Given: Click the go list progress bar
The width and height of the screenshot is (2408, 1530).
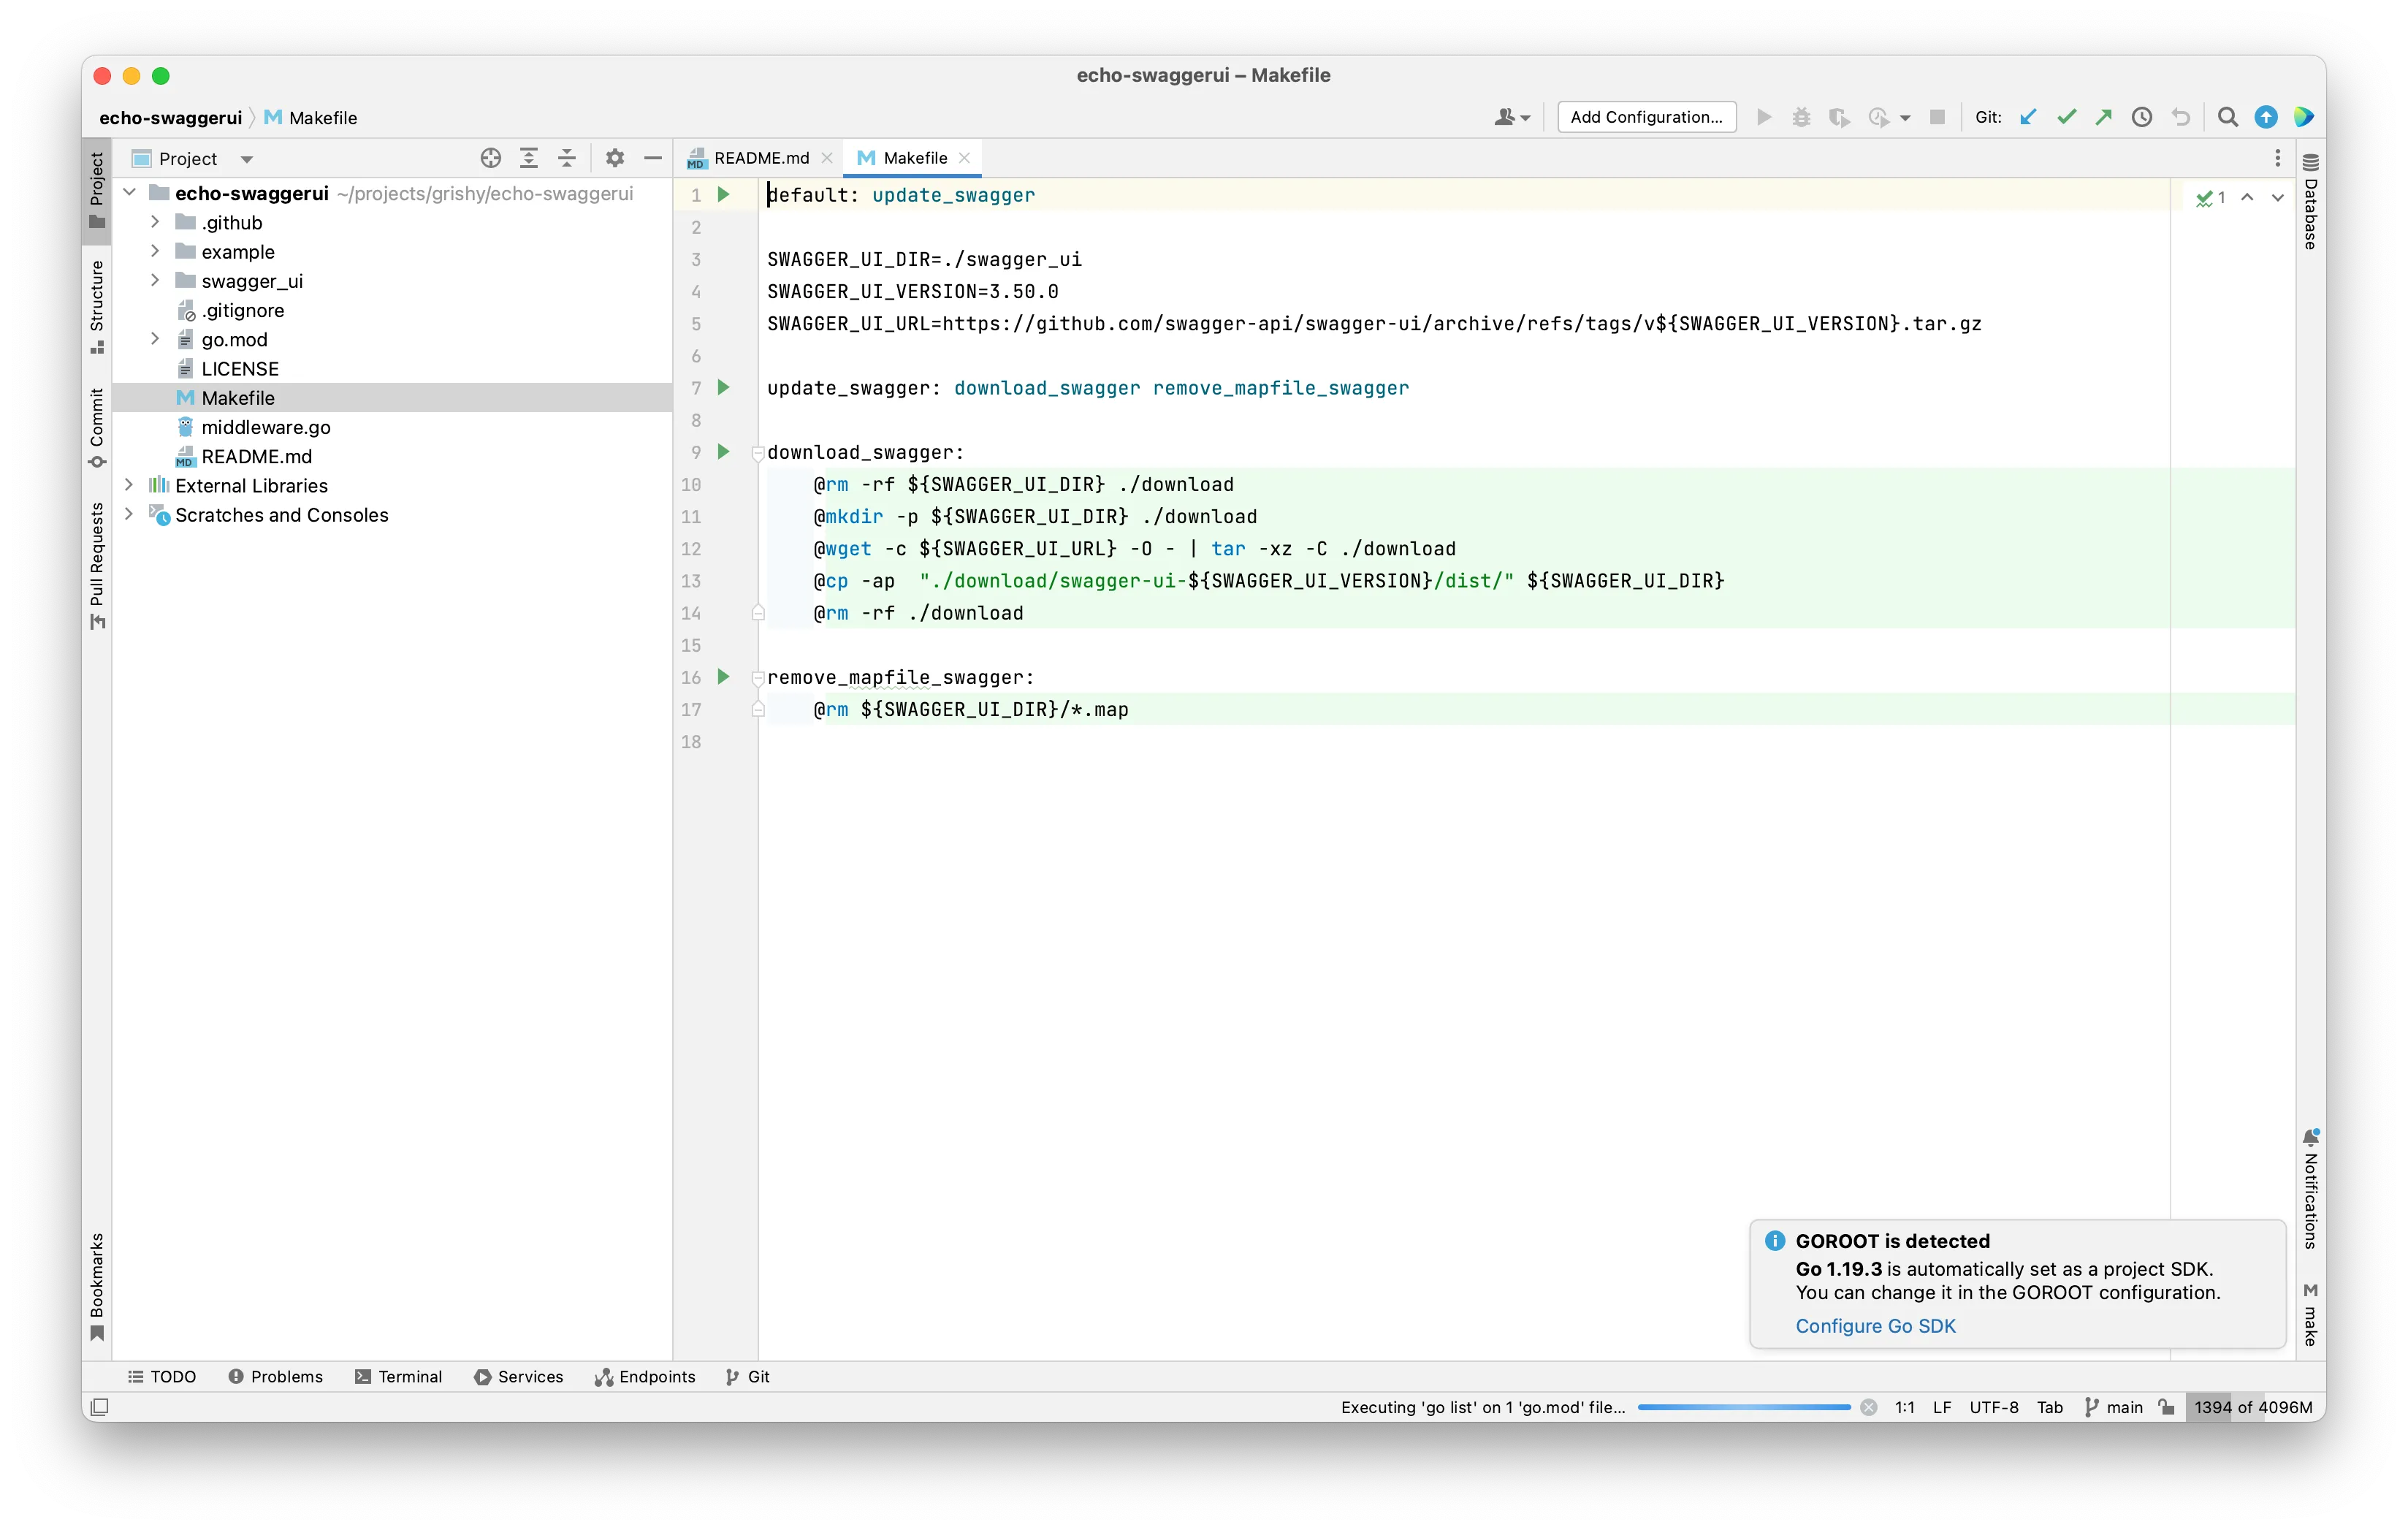Looking at the screenshot, I should pyautogui.click(x=1743, y=1407).
